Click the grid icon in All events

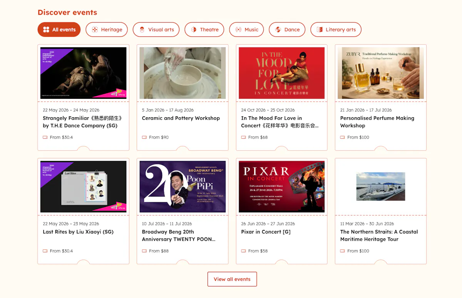[46, 30]
